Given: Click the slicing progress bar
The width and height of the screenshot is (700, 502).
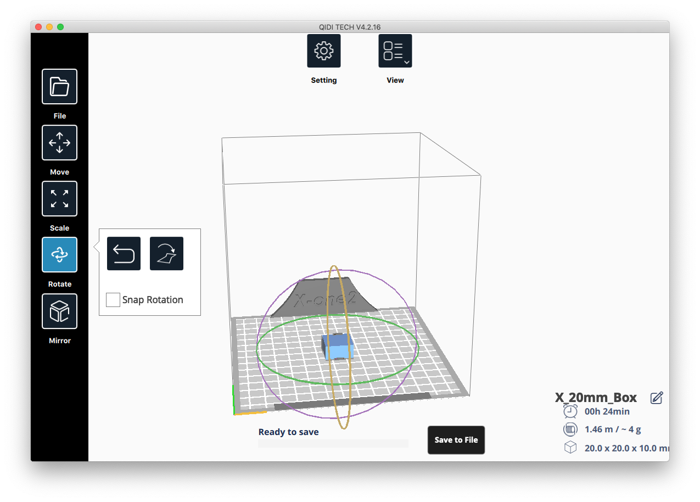Looking at the screenshot, I should click(333, 444).
